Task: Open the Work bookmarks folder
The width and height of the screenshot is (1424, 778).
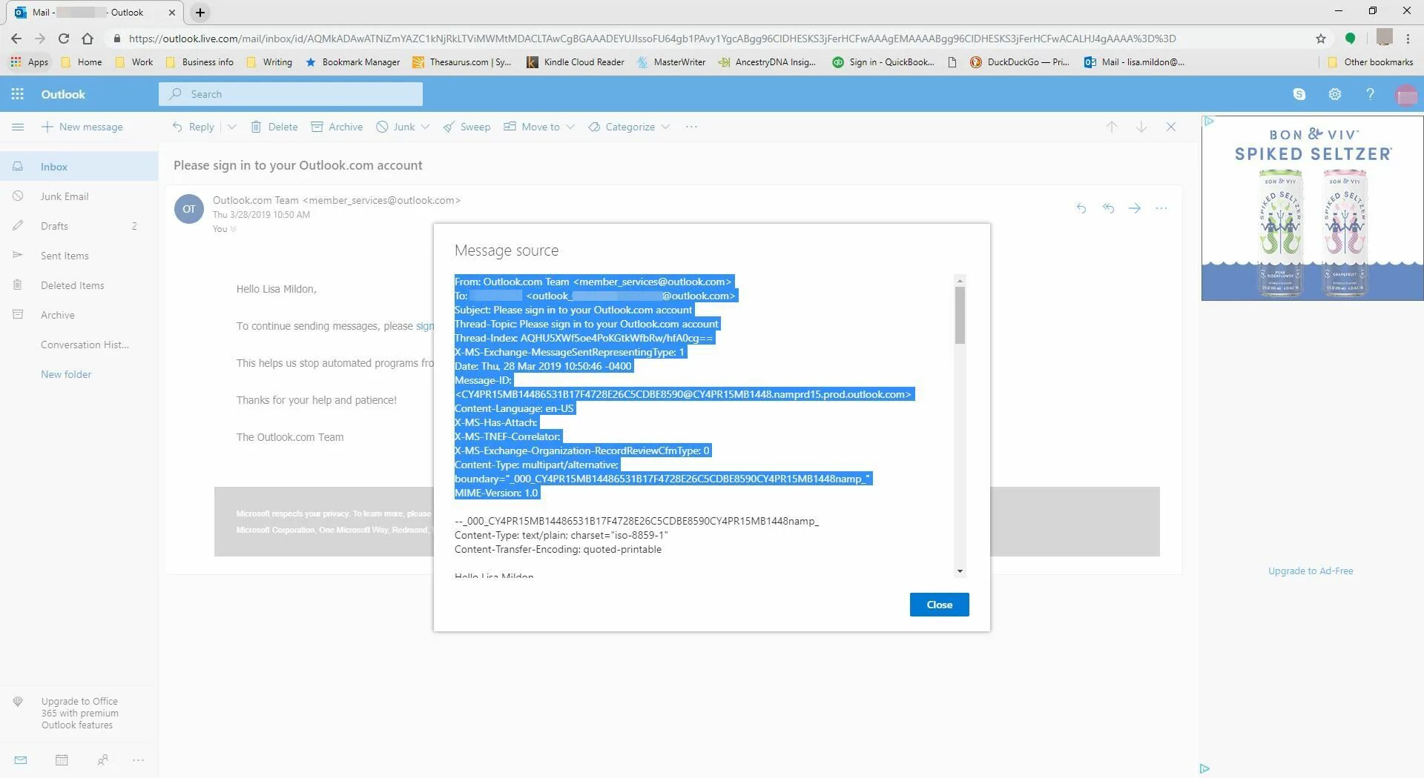Action: (134, 62)
